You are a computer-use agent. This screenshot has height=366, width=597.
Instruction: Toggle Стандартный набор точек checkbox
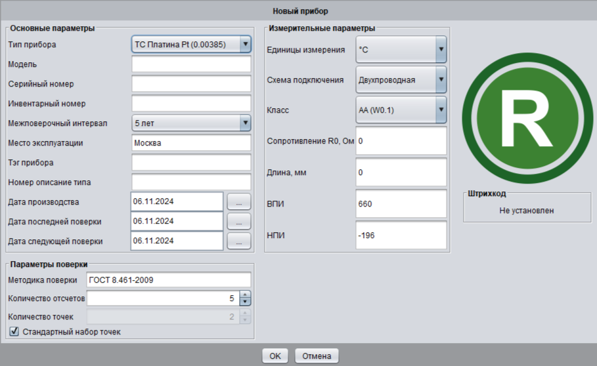14,332
